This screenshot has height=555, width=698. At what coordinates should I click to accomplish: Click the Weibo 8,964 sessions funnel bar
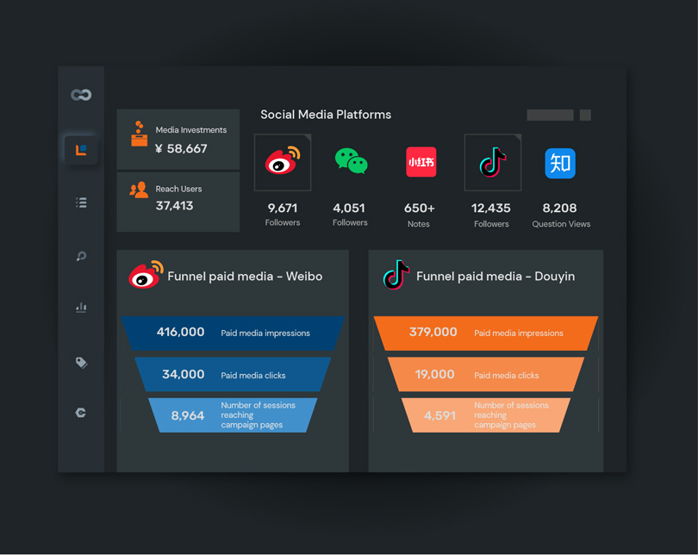point(233,415)
